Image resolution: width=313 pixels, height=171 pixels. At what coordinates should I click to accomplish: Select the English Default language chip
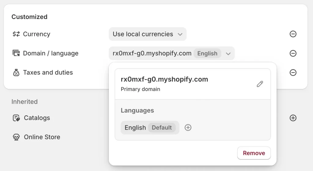150,128
